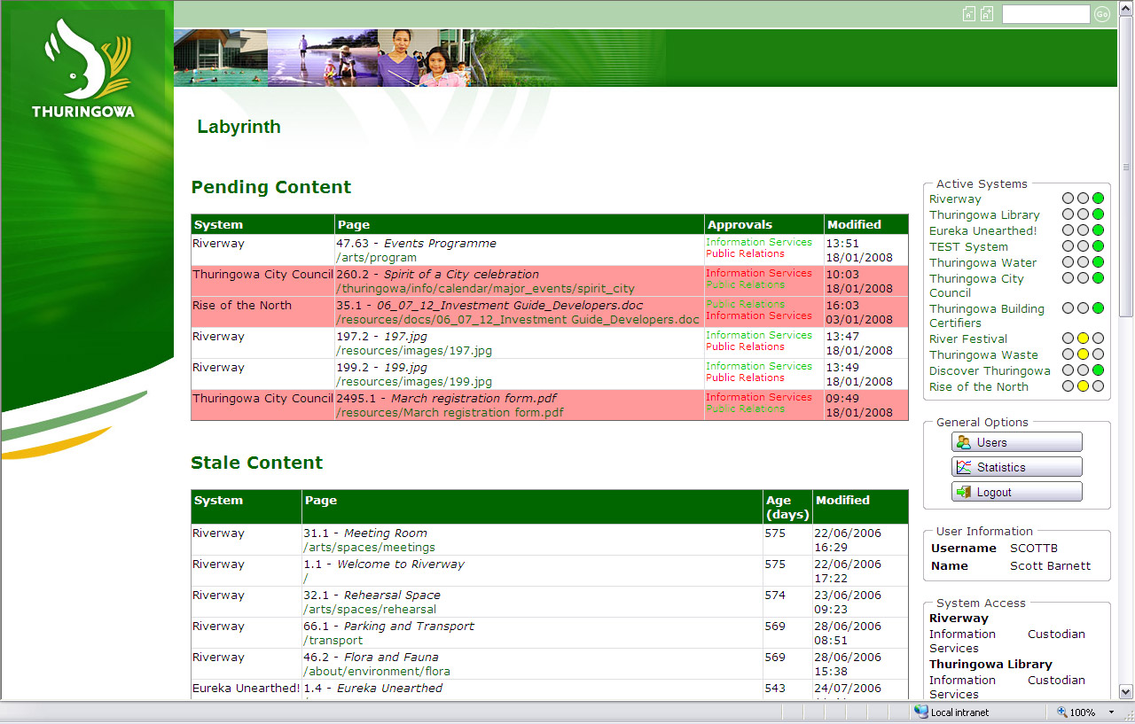This screenshot has width=1135, height=724.
Task: Open the 199.jpg pending entry
Action: point(405,368)
